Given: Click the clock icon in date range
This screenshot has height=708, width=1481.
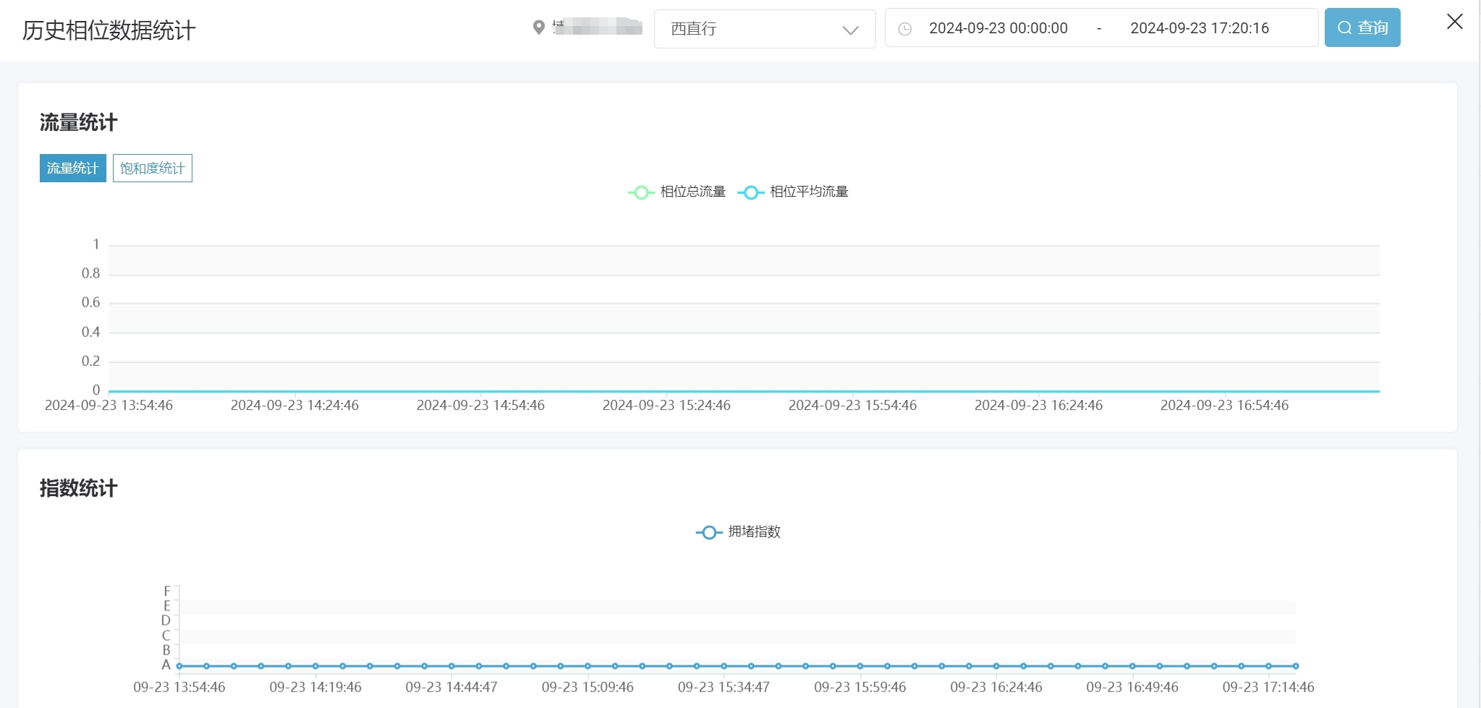Looking at the screenshot, I should tap(904, 29).
